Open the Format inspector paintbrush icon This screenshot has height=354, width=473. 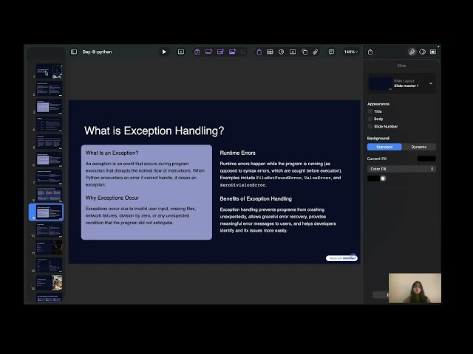click(412, 52)
